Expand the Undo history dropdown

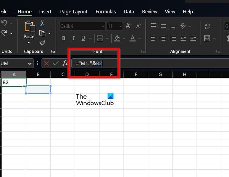click(x=11, y=23)
